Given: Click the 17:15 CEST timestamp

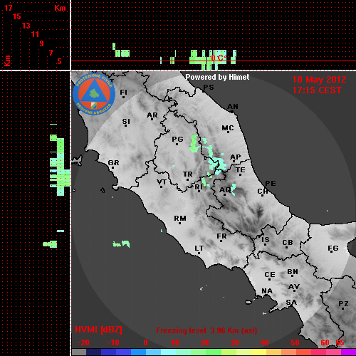Looking at the screenshot, I should pyautogui.click(x=317, y=90).
